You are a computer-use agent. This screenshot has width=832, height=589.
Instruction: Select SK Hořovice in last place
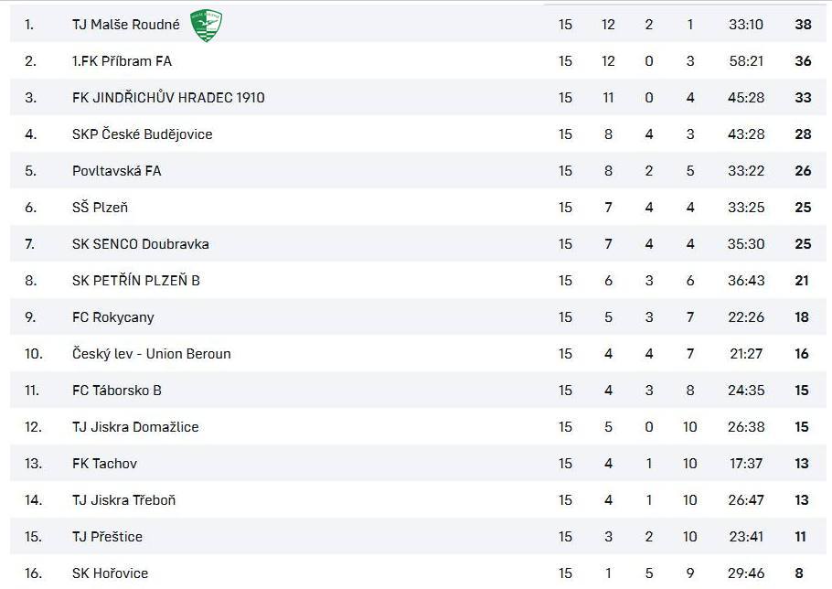[110, 573]
